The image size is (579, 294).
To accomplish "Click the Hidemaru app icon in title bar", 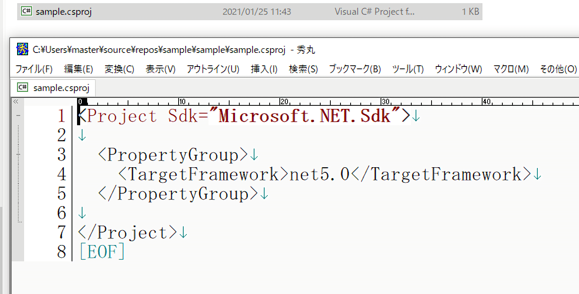I will 22,49.
